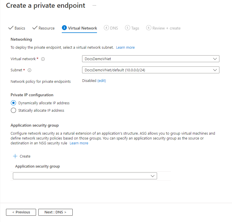Click the Previous button
232x222 pixels.
point(21,212)
